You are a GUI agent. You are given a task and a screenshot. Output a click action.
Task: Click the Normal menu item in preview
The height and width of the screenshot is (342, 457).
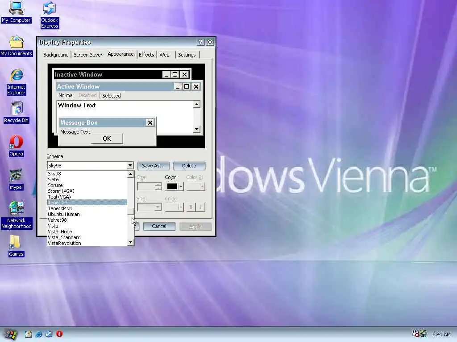66,95
